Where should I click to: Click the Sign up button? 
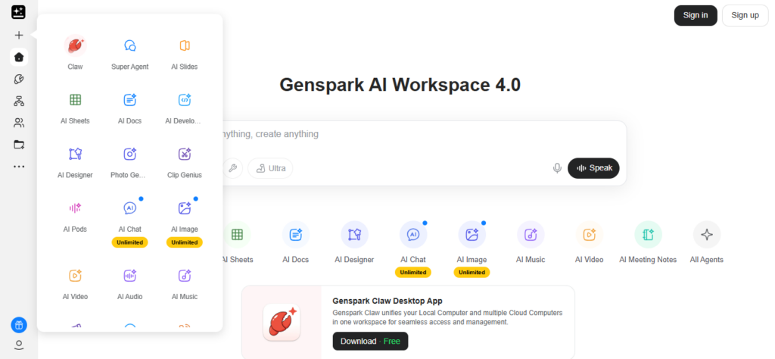pos(745,15)
